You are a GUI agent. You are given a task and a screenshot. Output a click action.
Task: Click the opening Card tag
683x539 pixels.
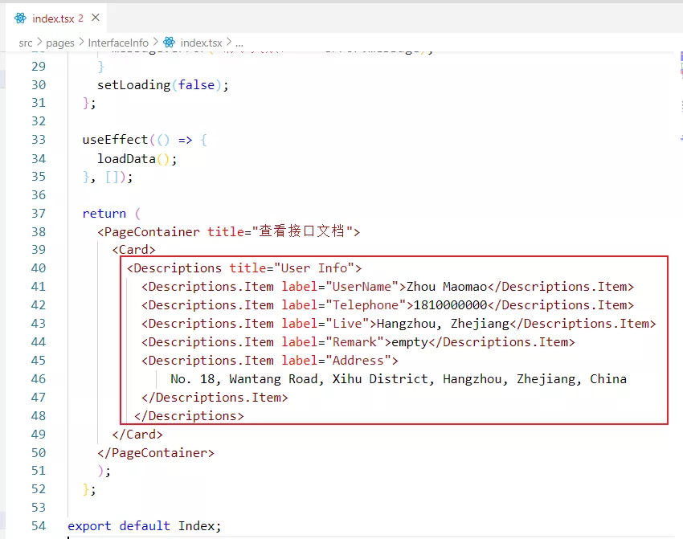(x=133, y=250)
